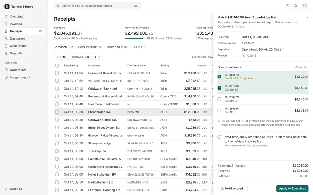Open the Grayson Ridge Vineyards receipt
The width and height of the screenshot is (313, 195).
click(x=133, y=136)
